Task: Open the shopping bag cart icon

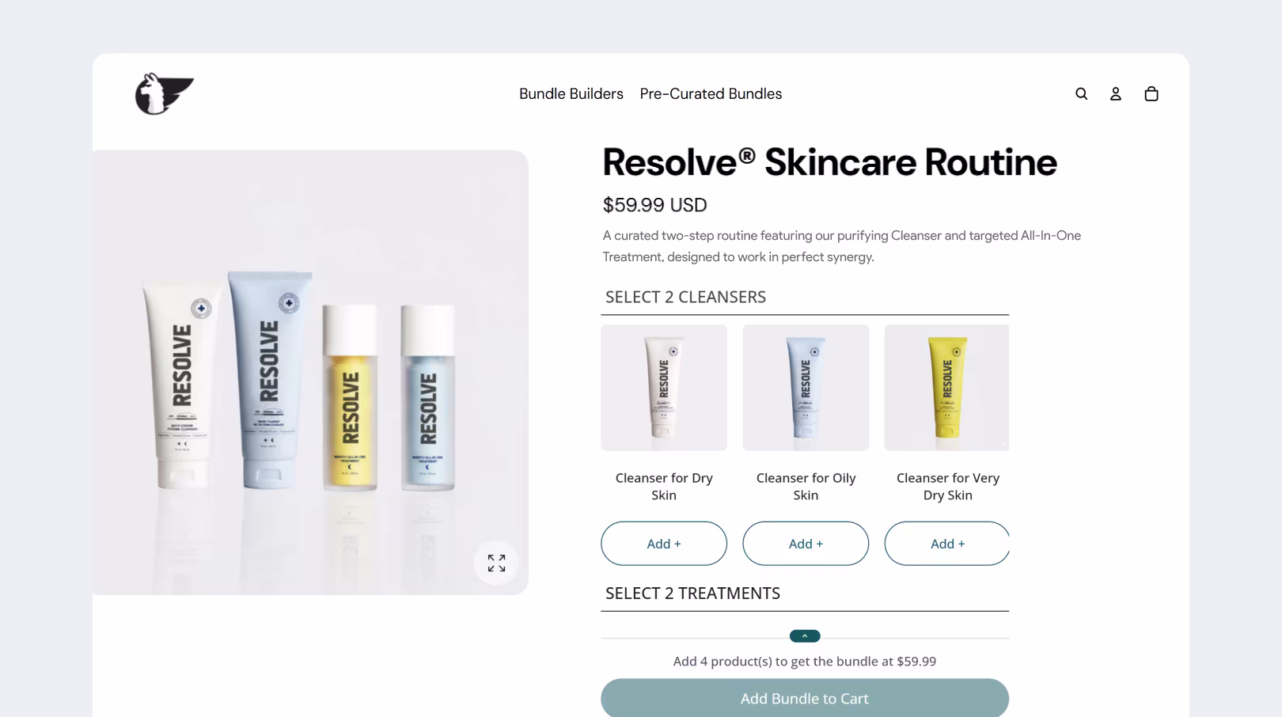Action: point(1151,94)
